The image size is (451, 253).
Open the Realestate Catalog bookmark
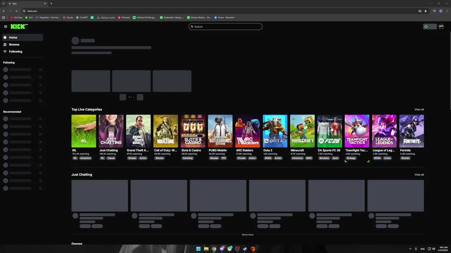pos(172,17)
